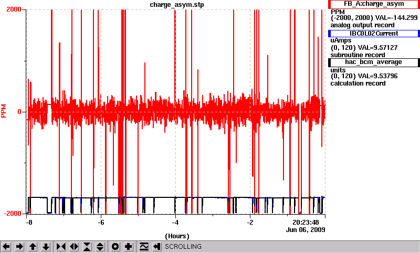
Task: Click the 'units' label under hac_bcm_average
Action: (x=338, y=70)
